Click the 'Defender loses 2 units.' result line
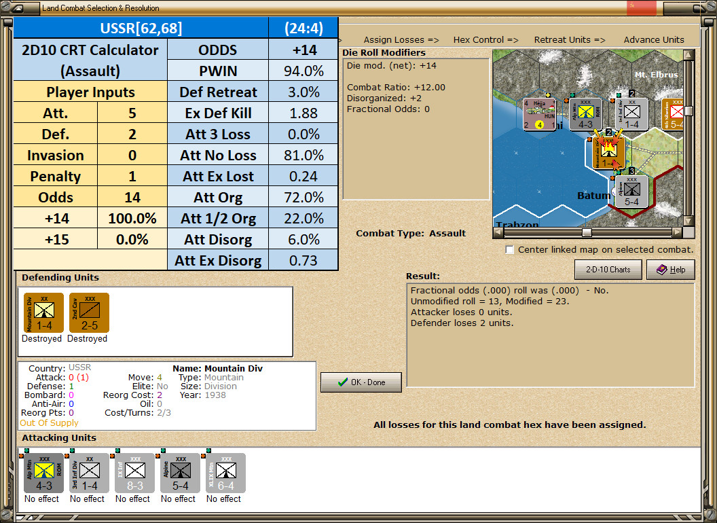The image size is (717, 523). pos(462,323)
